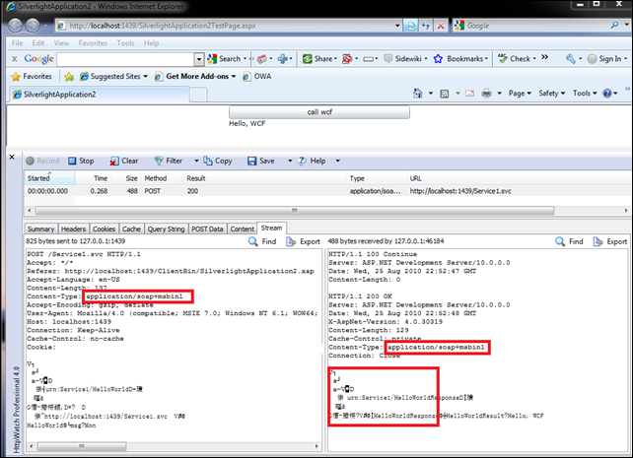633x458 pixels.
Task: Click HttpWatch Help button
Action: point(312,161)
